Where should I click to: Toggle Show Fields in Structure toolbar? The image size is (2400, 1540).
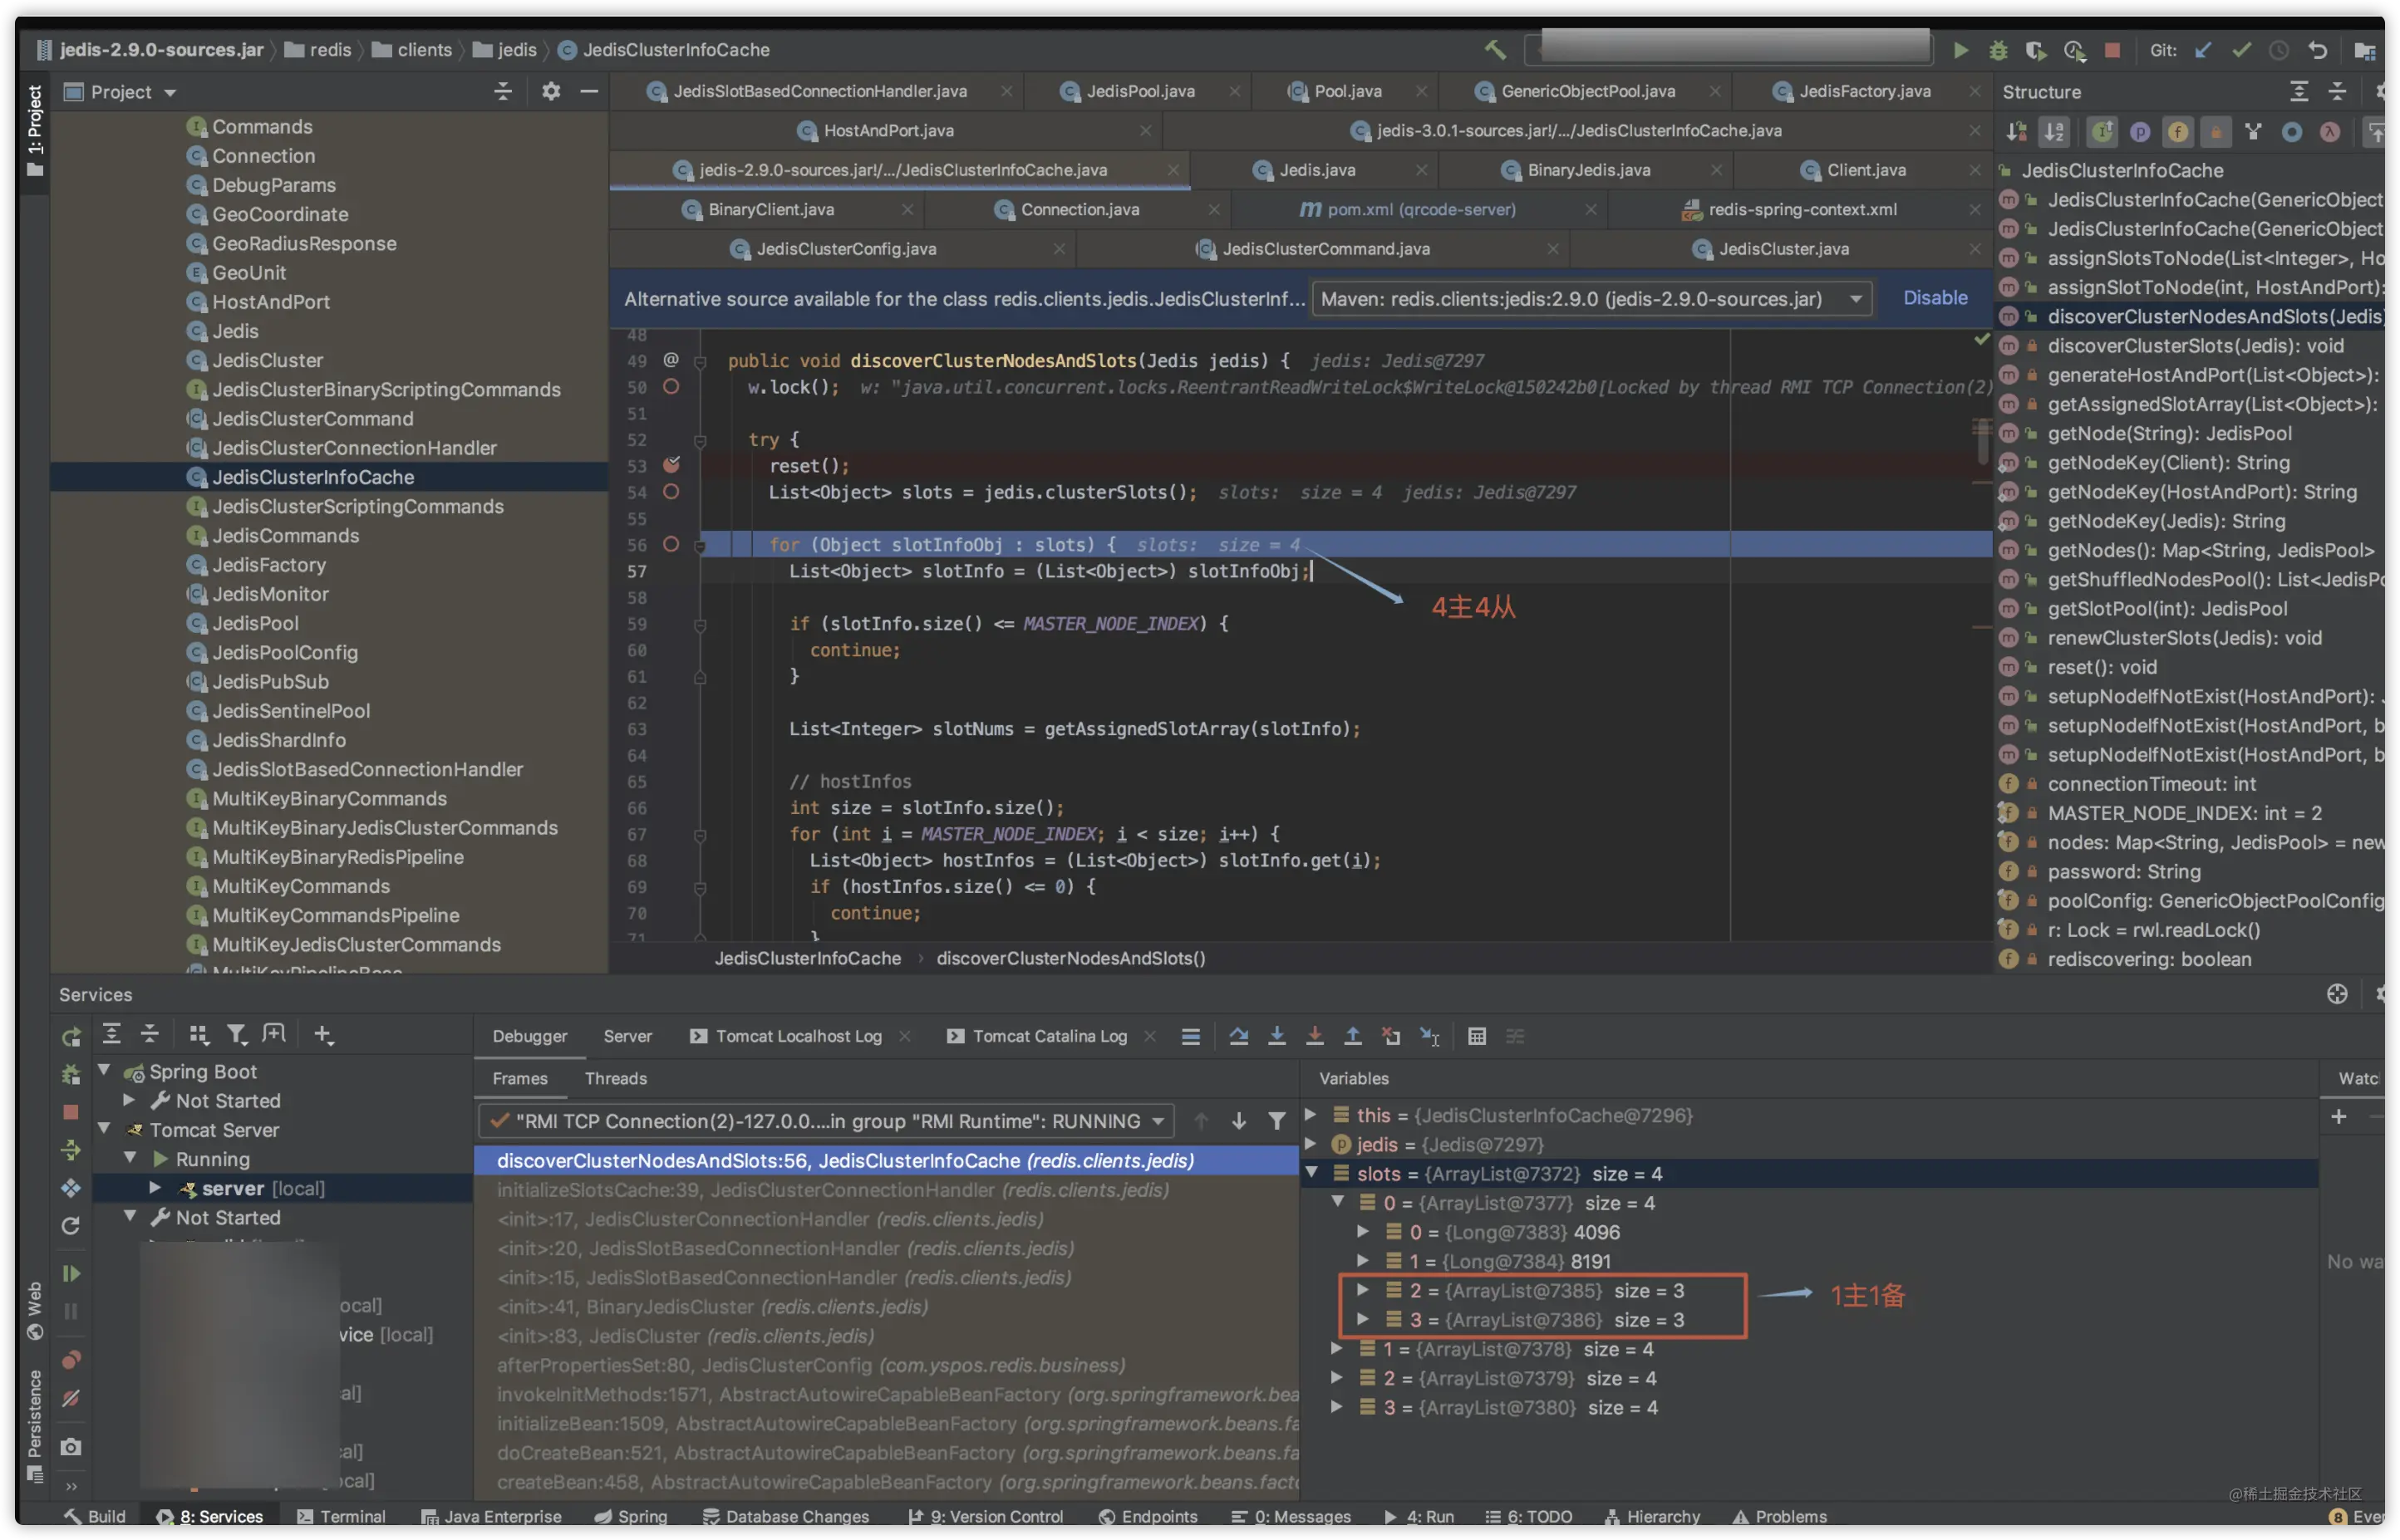click(2178, 132)
